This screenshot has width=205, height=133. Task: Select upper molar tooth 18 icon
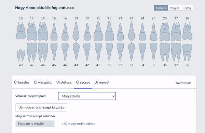[21, 31]
